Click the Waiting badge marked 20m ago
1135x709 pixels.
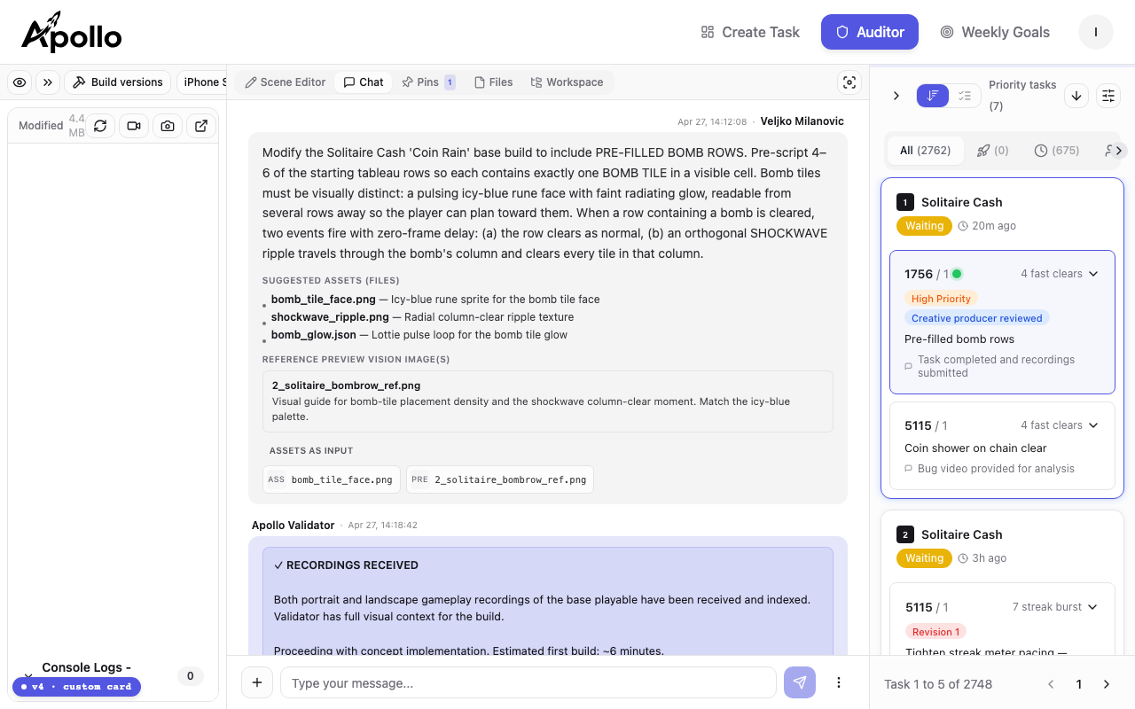[x=924, y=226]
